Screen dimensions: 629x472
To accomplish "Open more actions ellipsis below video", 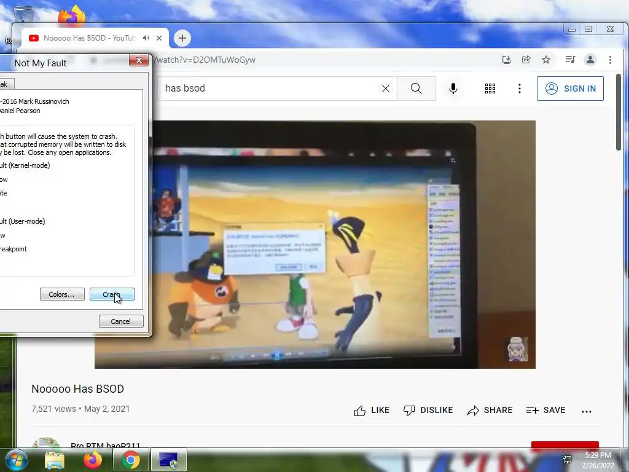I will pyautogui.click(x=587, y=411).
